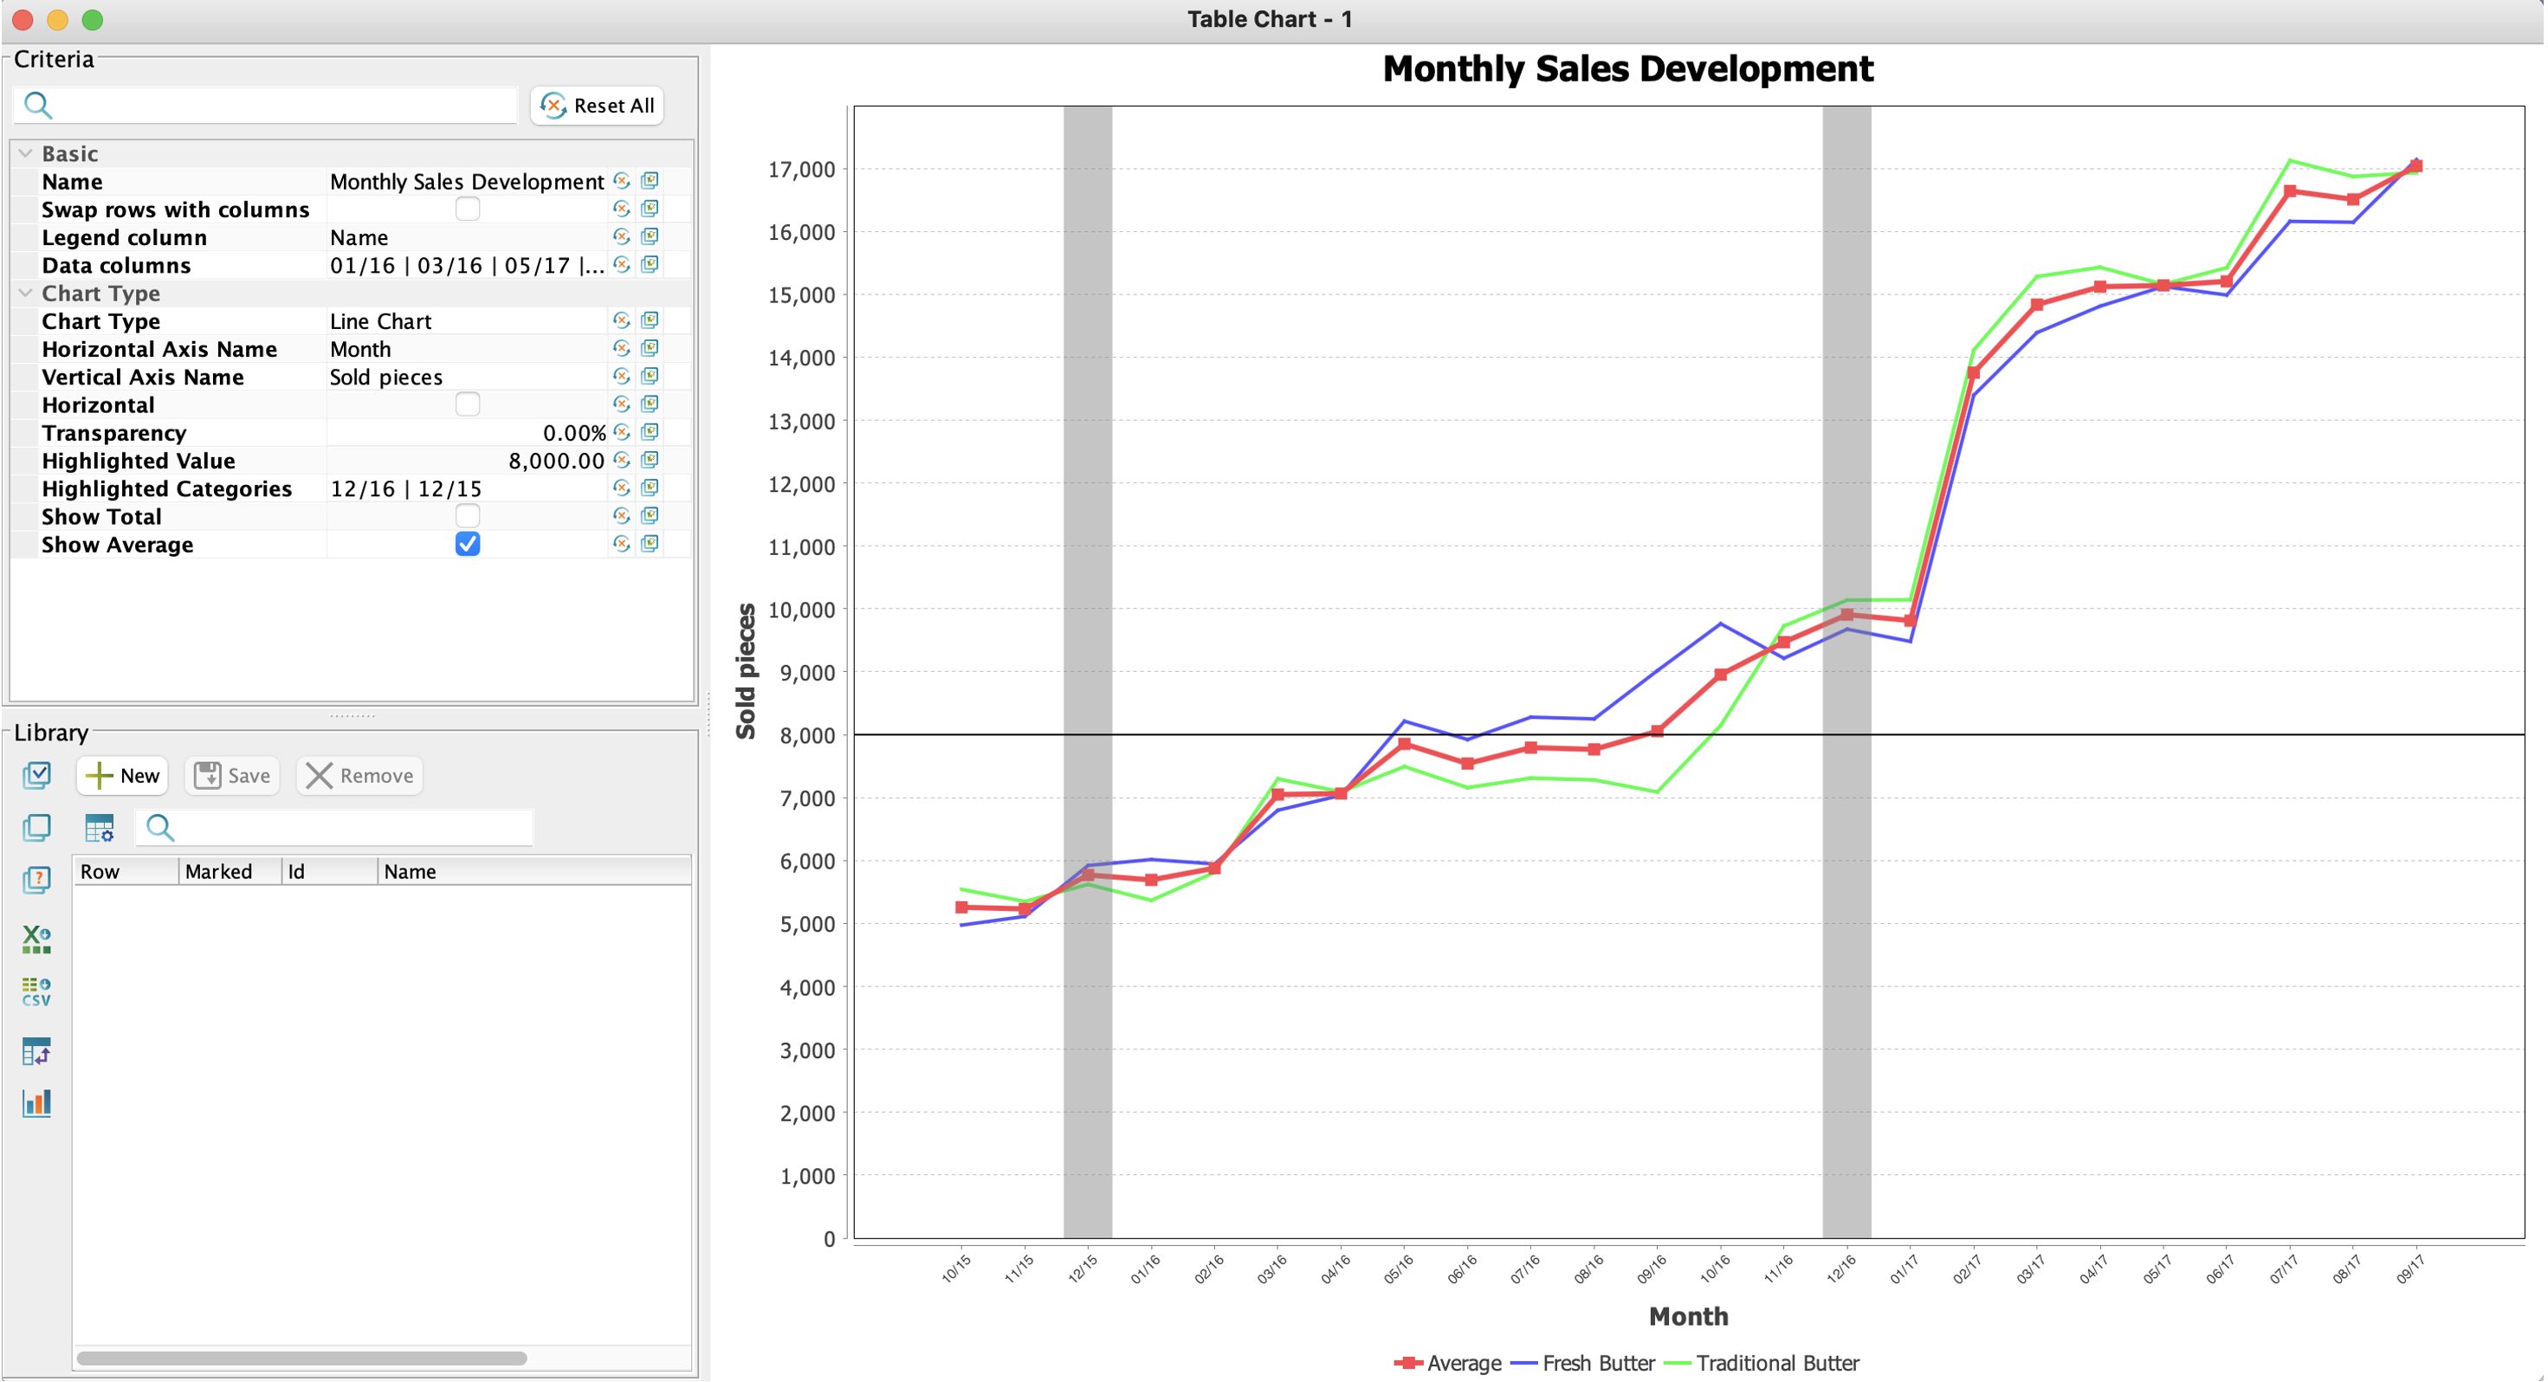Reset the Transparency value icon

point(621,432)
